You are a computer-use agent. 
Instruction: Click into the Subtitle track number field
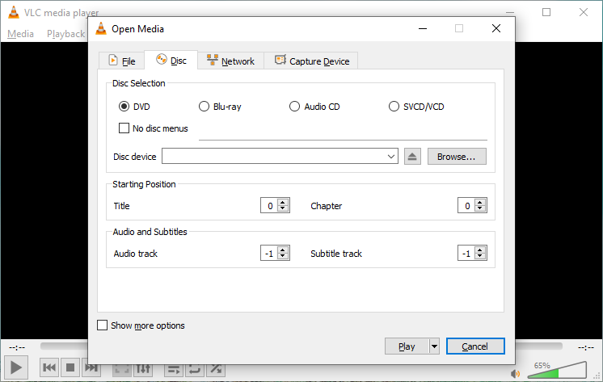(x=466, y=254)
